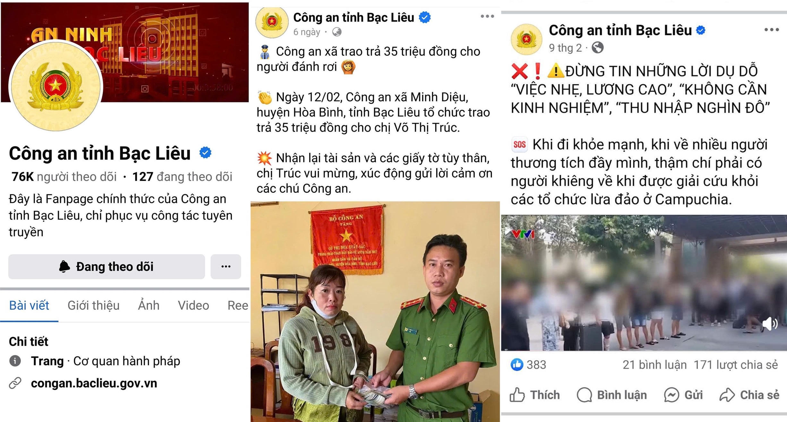
Task: Click the page avatar in the 6 ngày post
Action: click(272, 22)
